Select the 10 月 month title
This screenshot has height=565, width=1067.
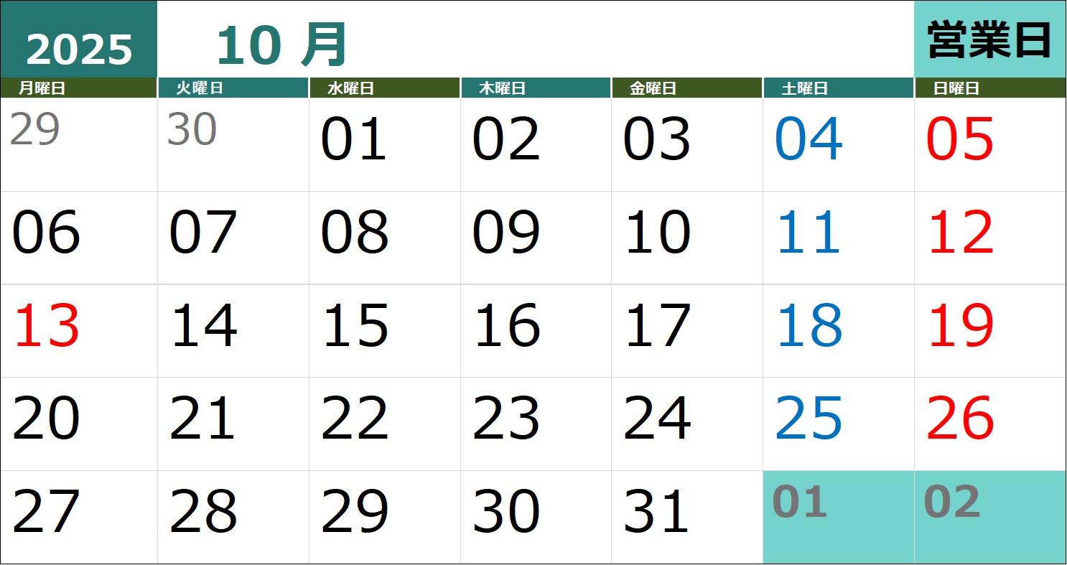click(281, 46)
